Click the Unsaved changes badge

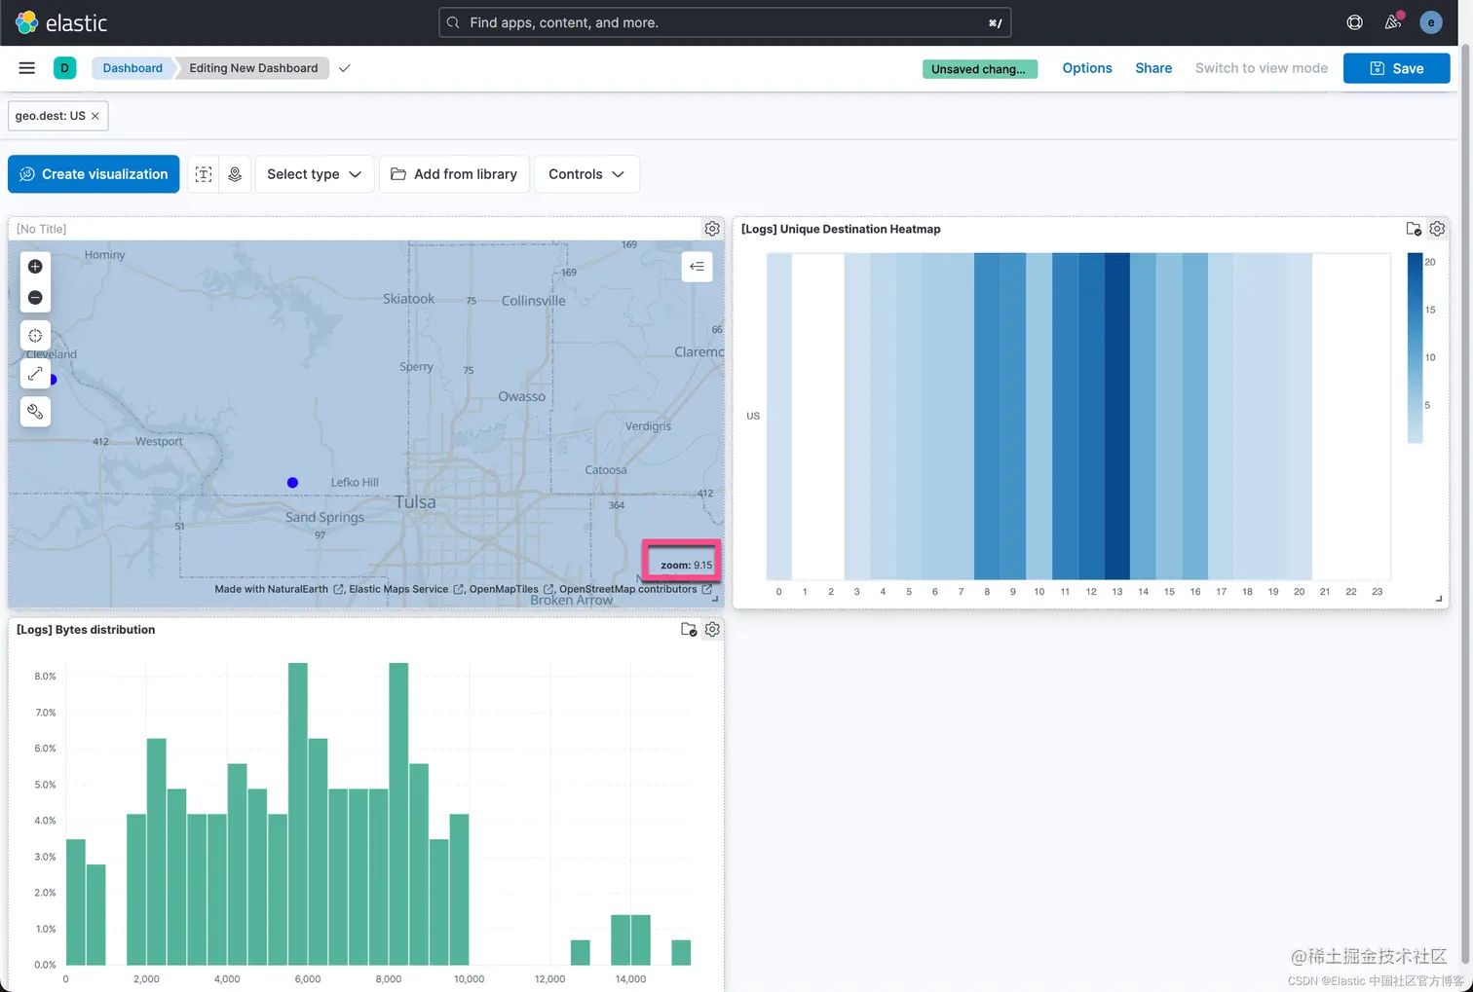tap(979, 69)
